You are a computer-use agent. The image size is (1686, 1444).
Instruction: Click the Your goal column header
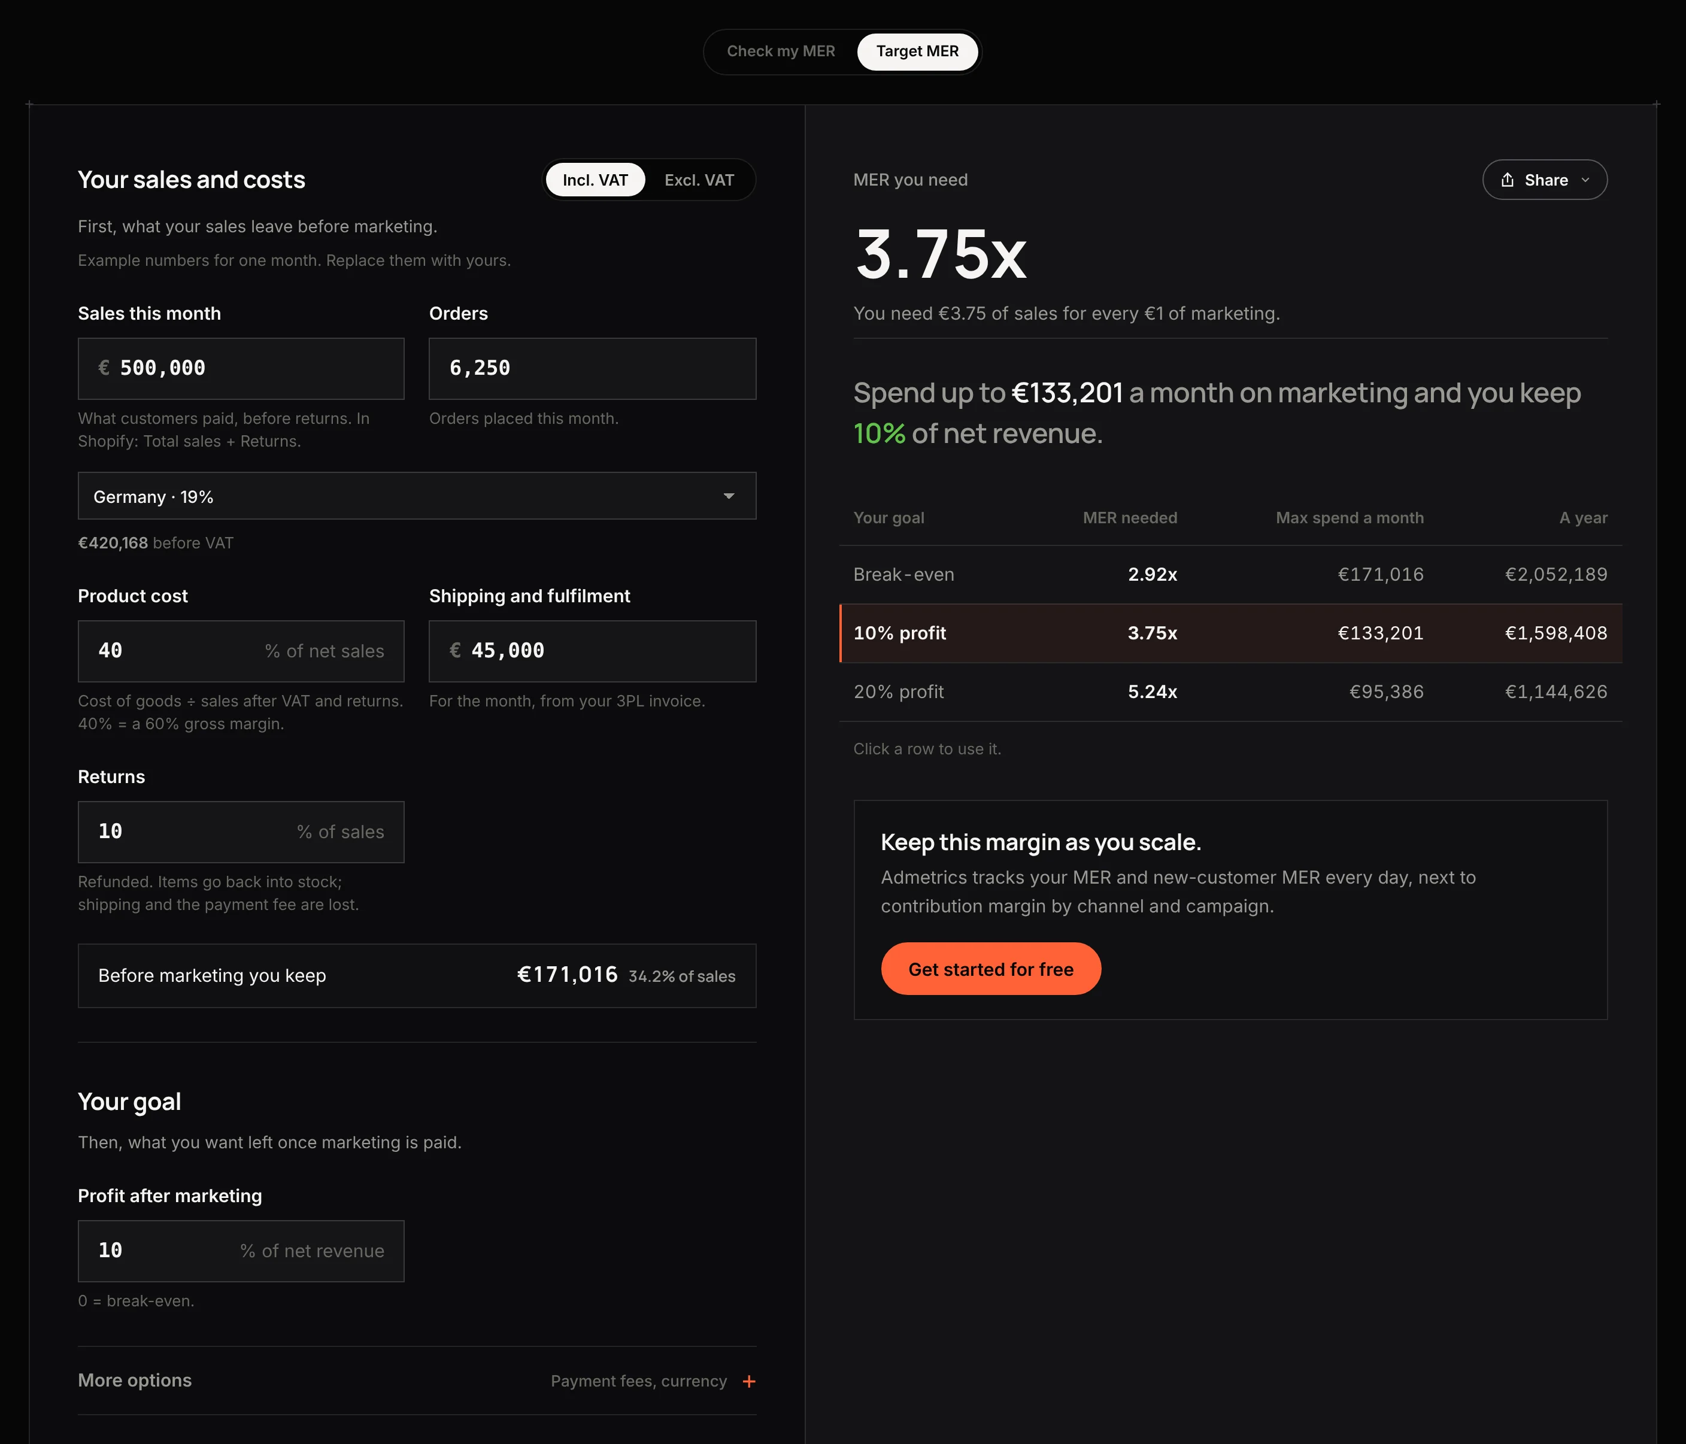[889, 517]
